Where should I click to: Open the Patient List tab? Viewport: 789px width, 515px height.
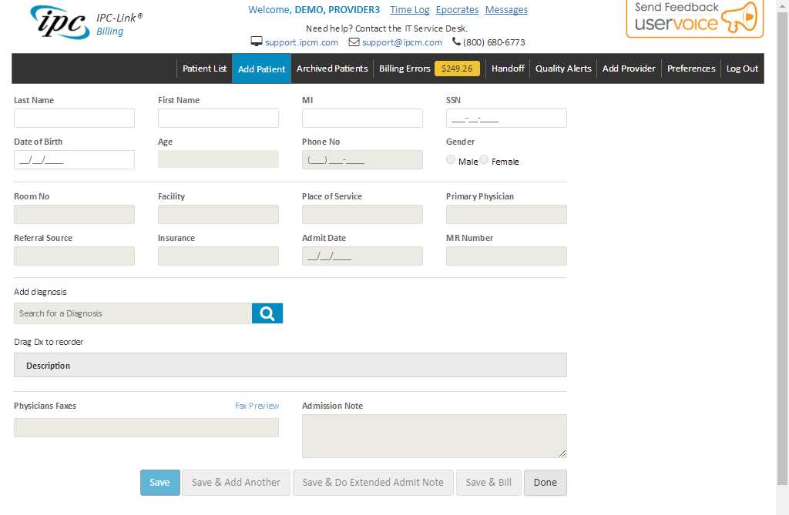[x=204, y=69]
